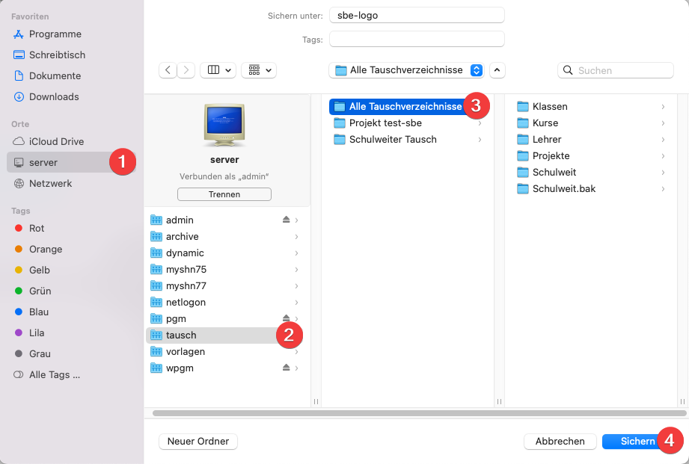The image size is (689, 464).
Task: Expand the Klassen folder chevron
Action: pyautogui.click(x=663, y=107)
